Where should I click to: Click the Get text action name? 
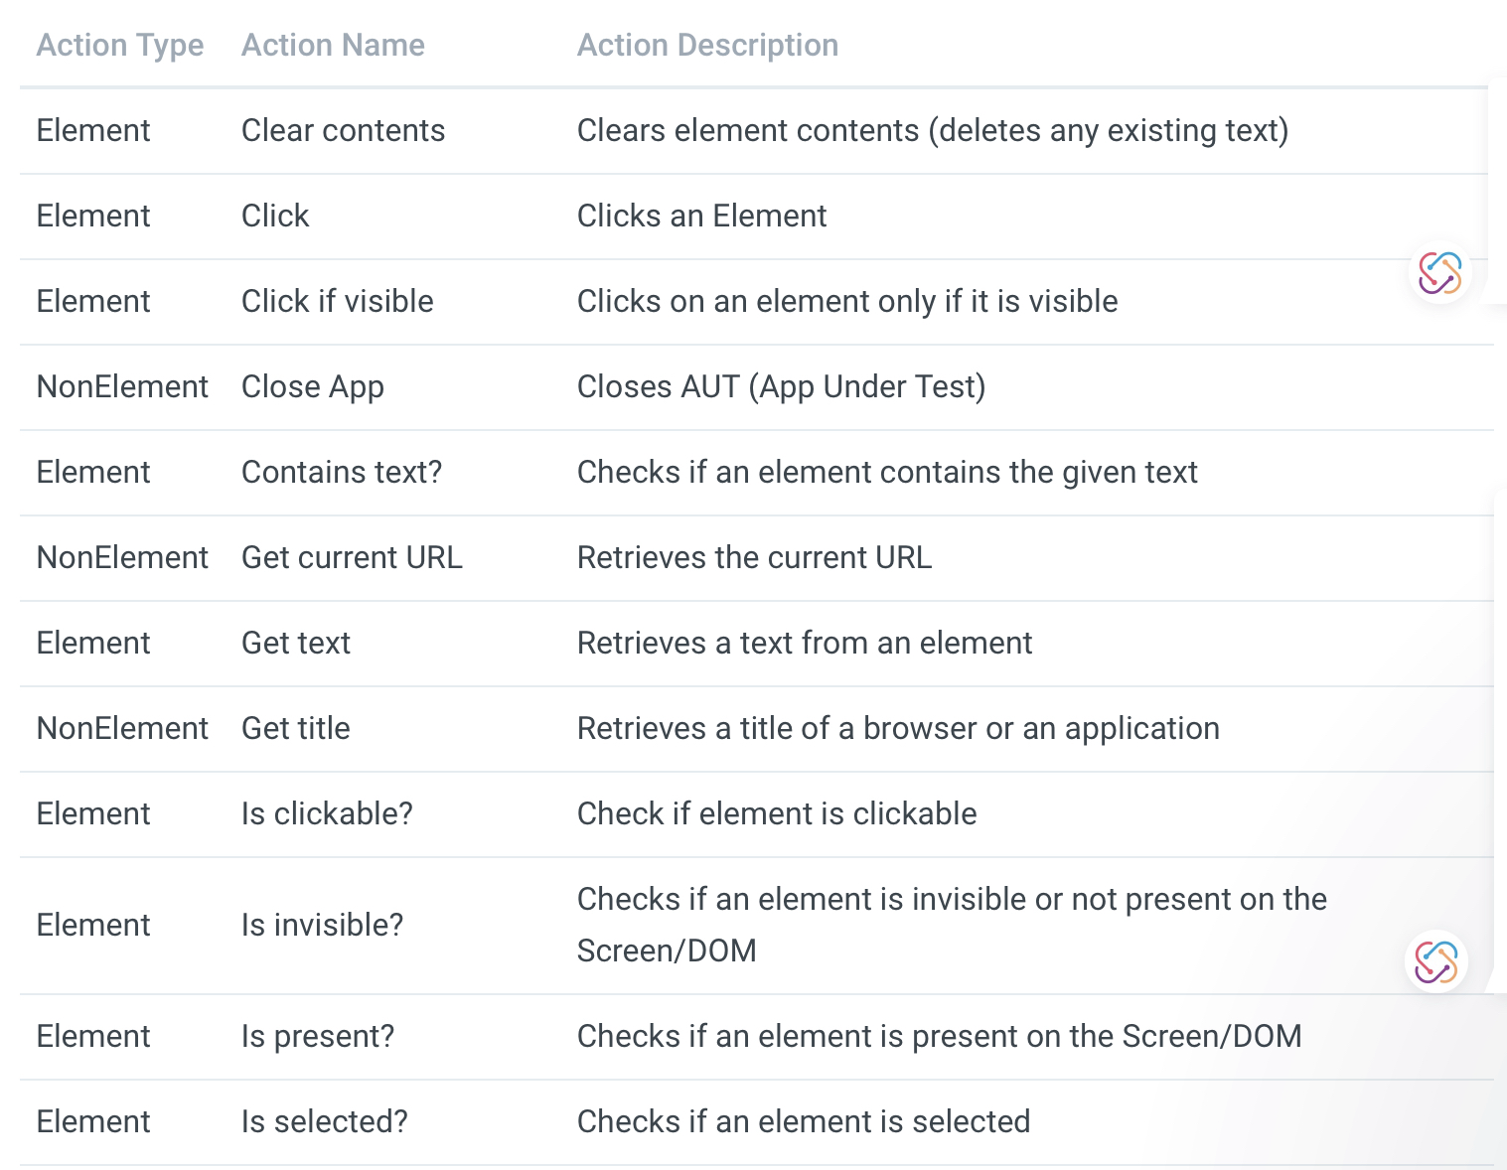point(296,643)
